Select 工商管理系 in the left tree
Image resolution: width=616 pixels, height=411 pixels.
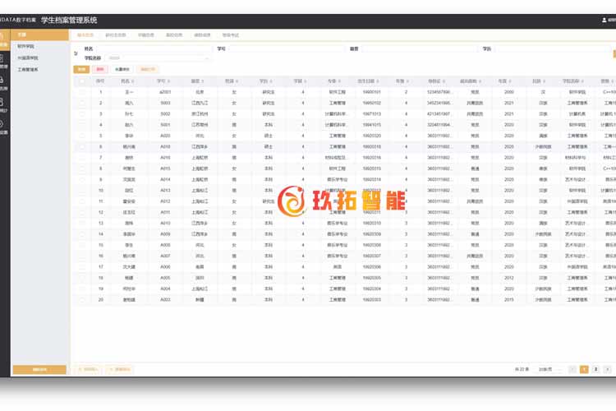coord(28,70)
